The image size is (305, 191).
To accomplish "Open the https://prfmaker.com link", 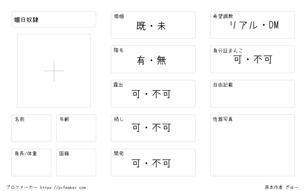I will click(x=63, y=188).
